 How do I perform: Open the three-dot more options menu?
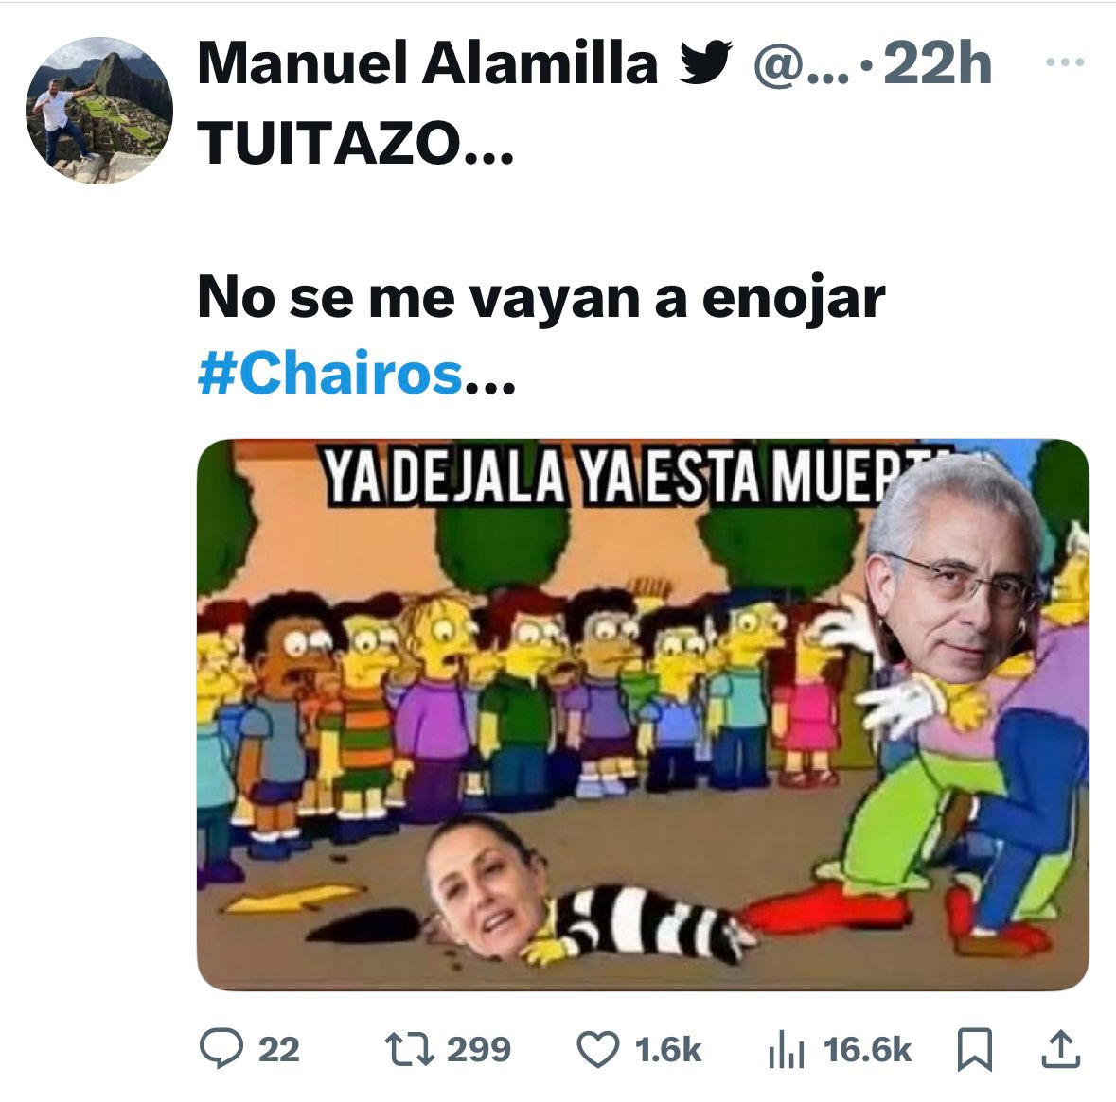(x=1065, y=61)
